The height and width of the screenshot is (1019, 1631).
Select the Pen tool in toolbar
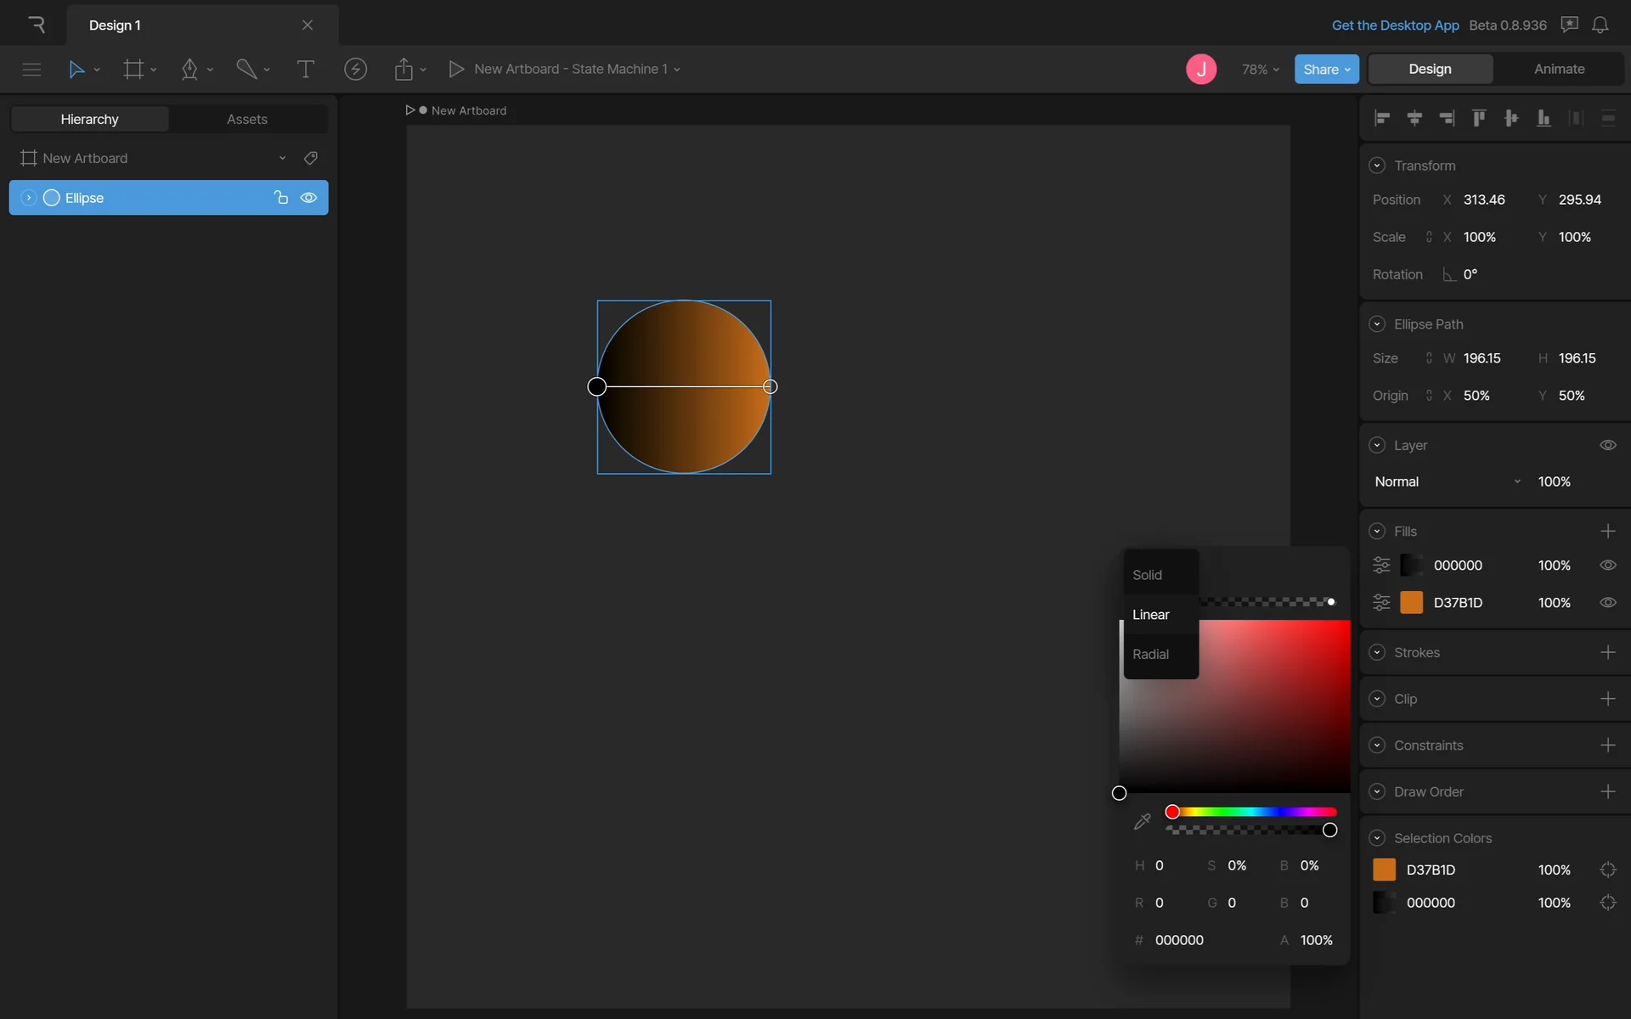(189, 69)
